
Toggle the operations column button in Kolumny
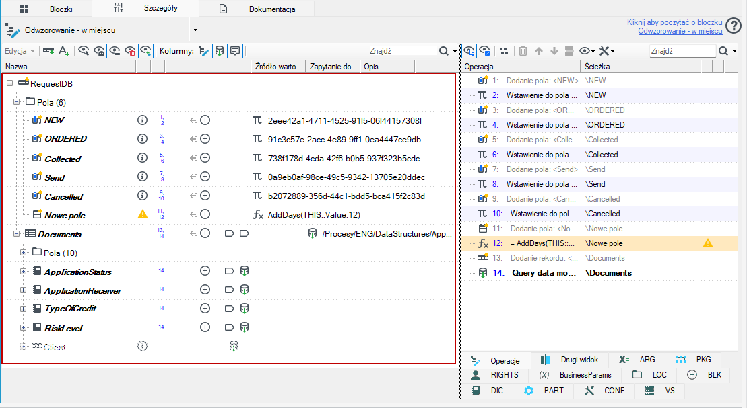pos(204,51)
